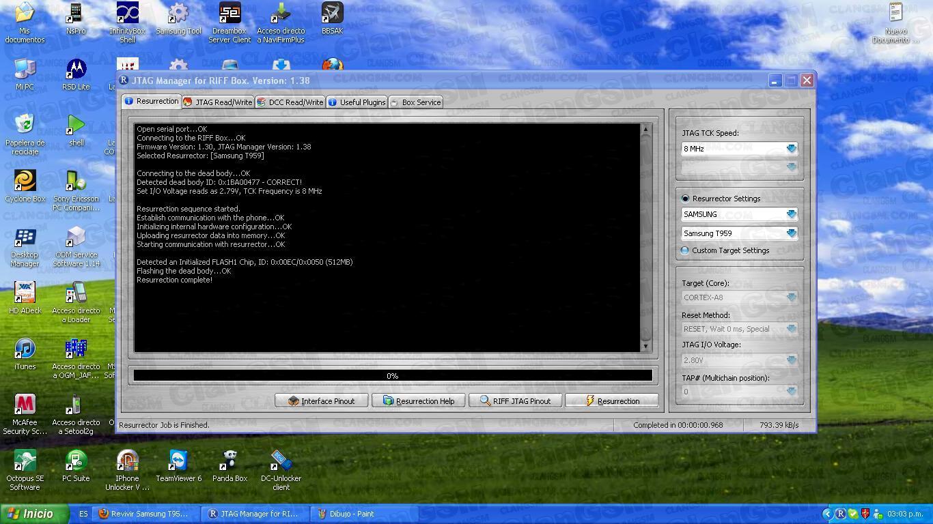Click the tray clock showing 03:03 p.m.
This screenshot has height=524, width=933.
[906, 514]
